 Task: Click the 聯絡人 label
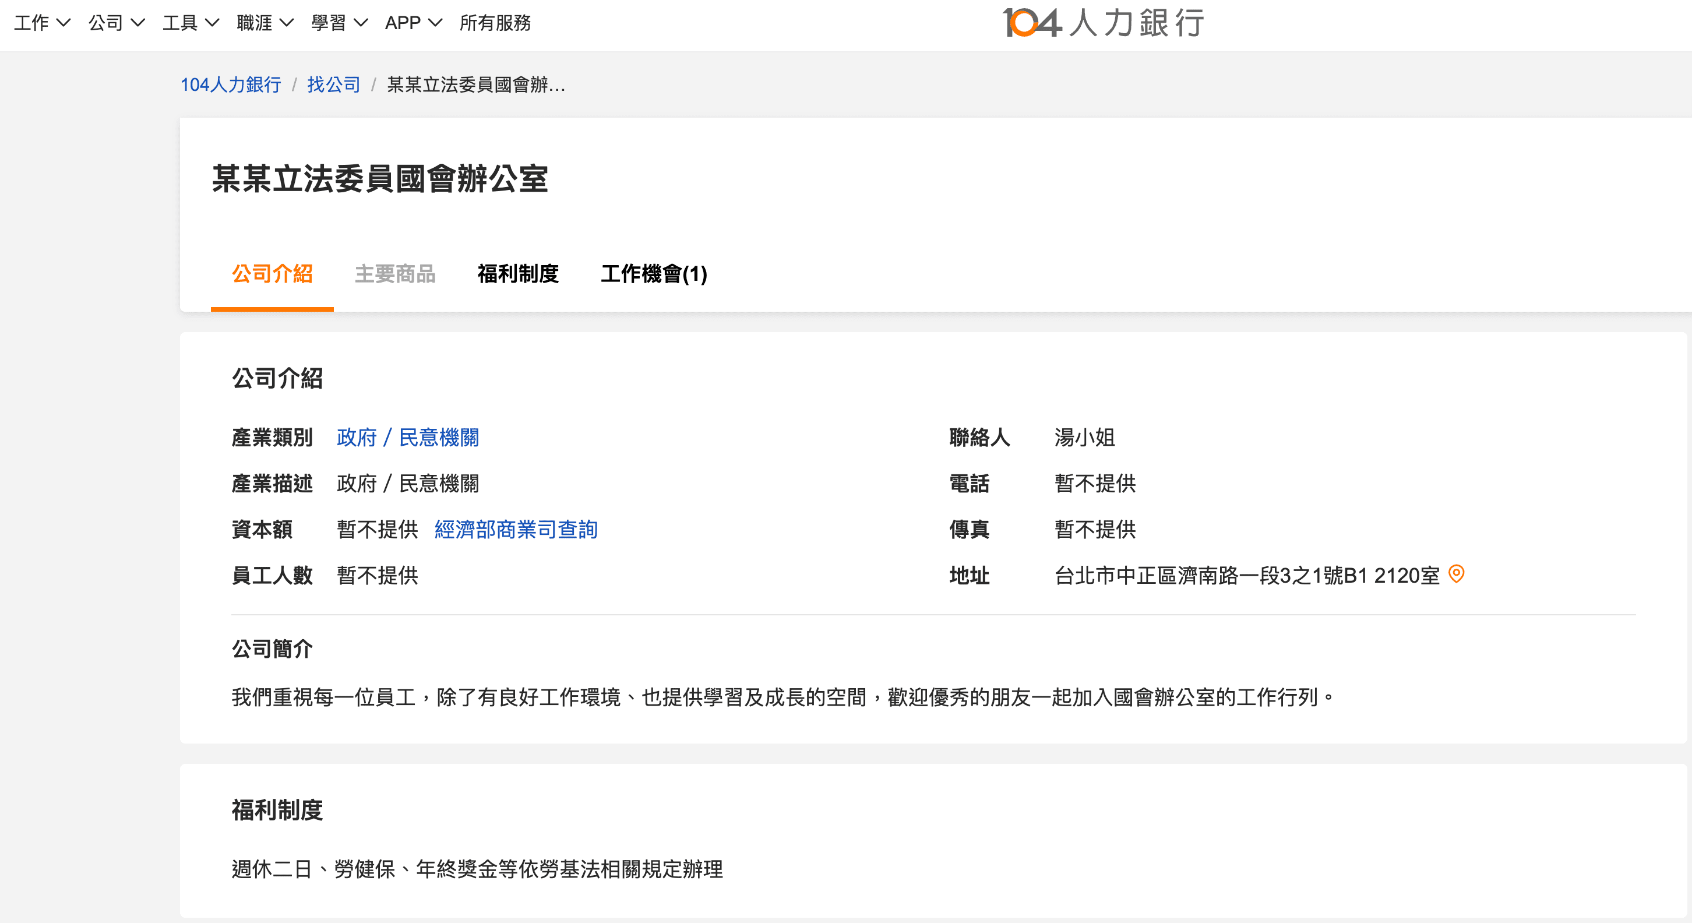point(979,438)
